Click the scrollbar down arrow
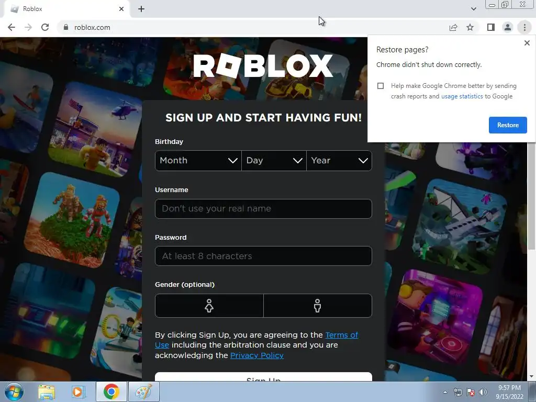The width and height of the screenshot is (536, 402). 531,377
